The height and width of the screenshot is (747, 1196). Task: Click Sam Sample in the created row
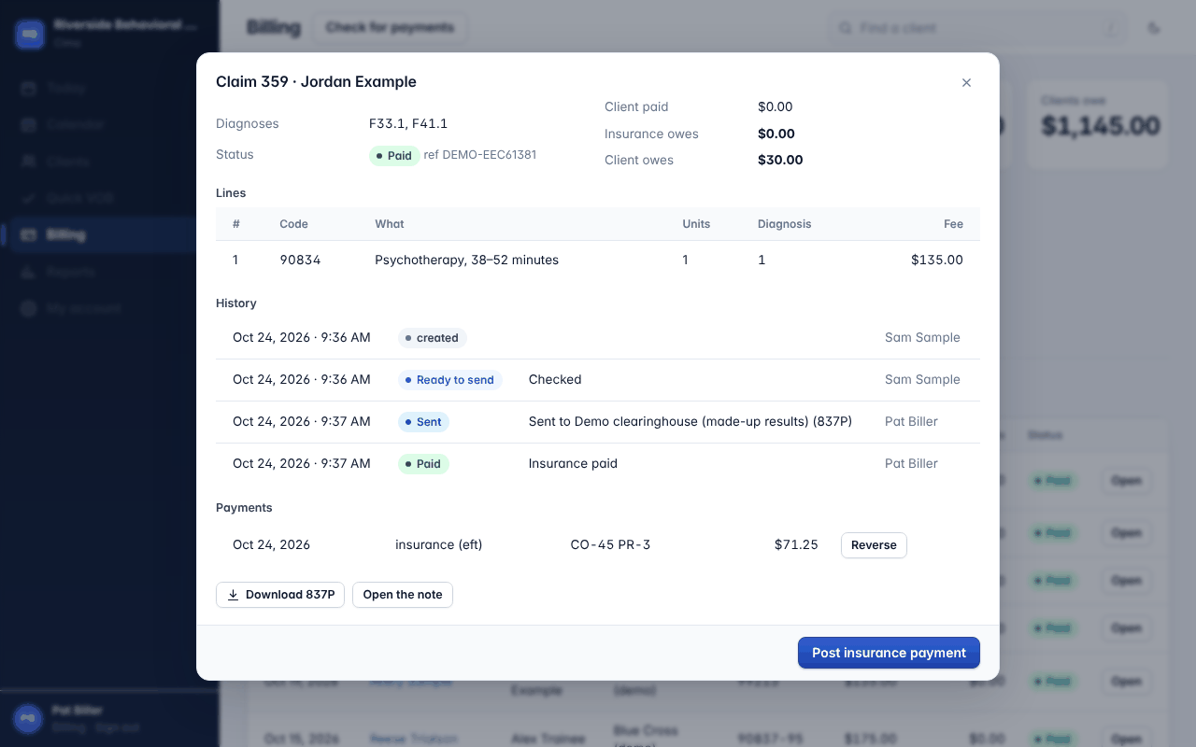click(x=922, y=337)
